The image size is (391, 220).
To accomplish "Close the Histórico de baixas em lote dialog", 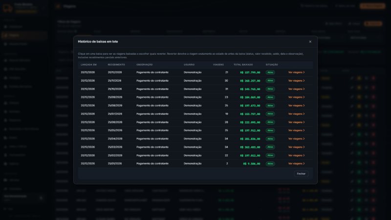I will point(310,42).
